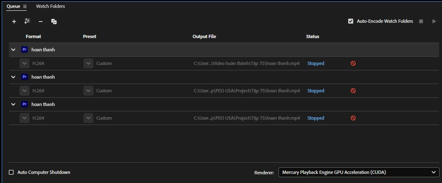Click the red stopped icon in first job
This screenshot has width=442, height=183.
click(353, 63)
